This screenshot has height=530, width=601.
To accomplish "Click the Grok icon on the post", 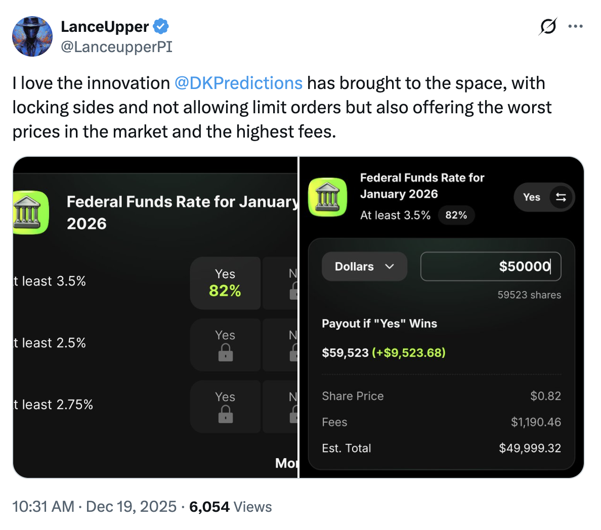I will tap(548, 26).
